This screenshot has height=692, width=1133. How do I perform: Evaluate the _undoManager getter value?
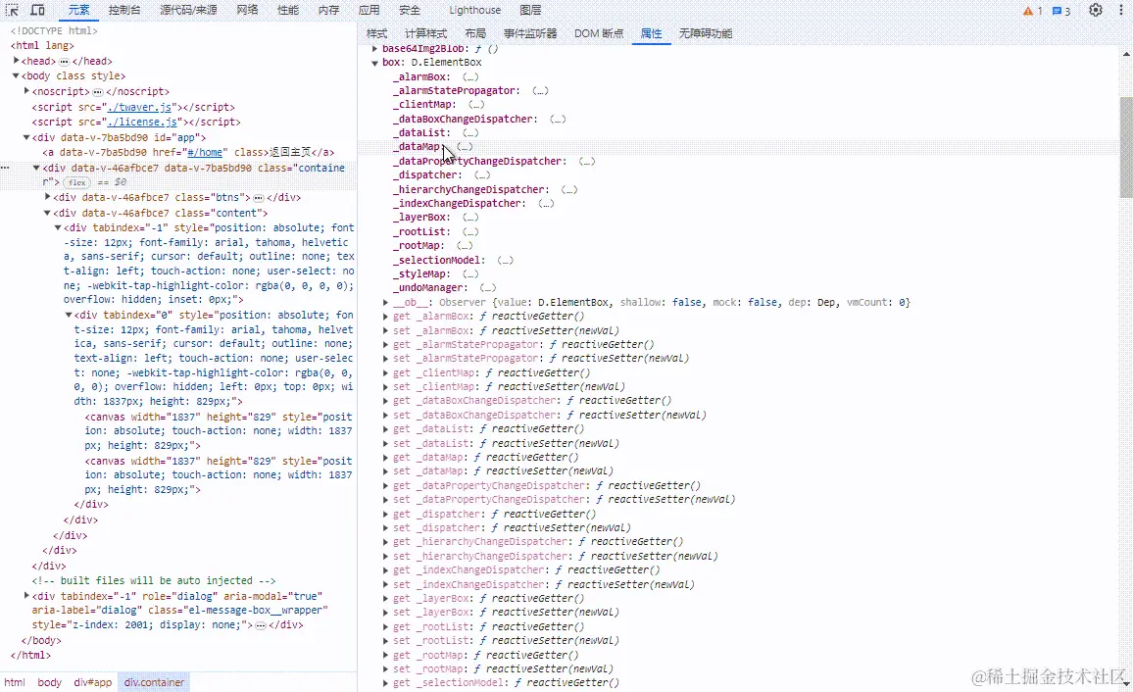[488, 287]
